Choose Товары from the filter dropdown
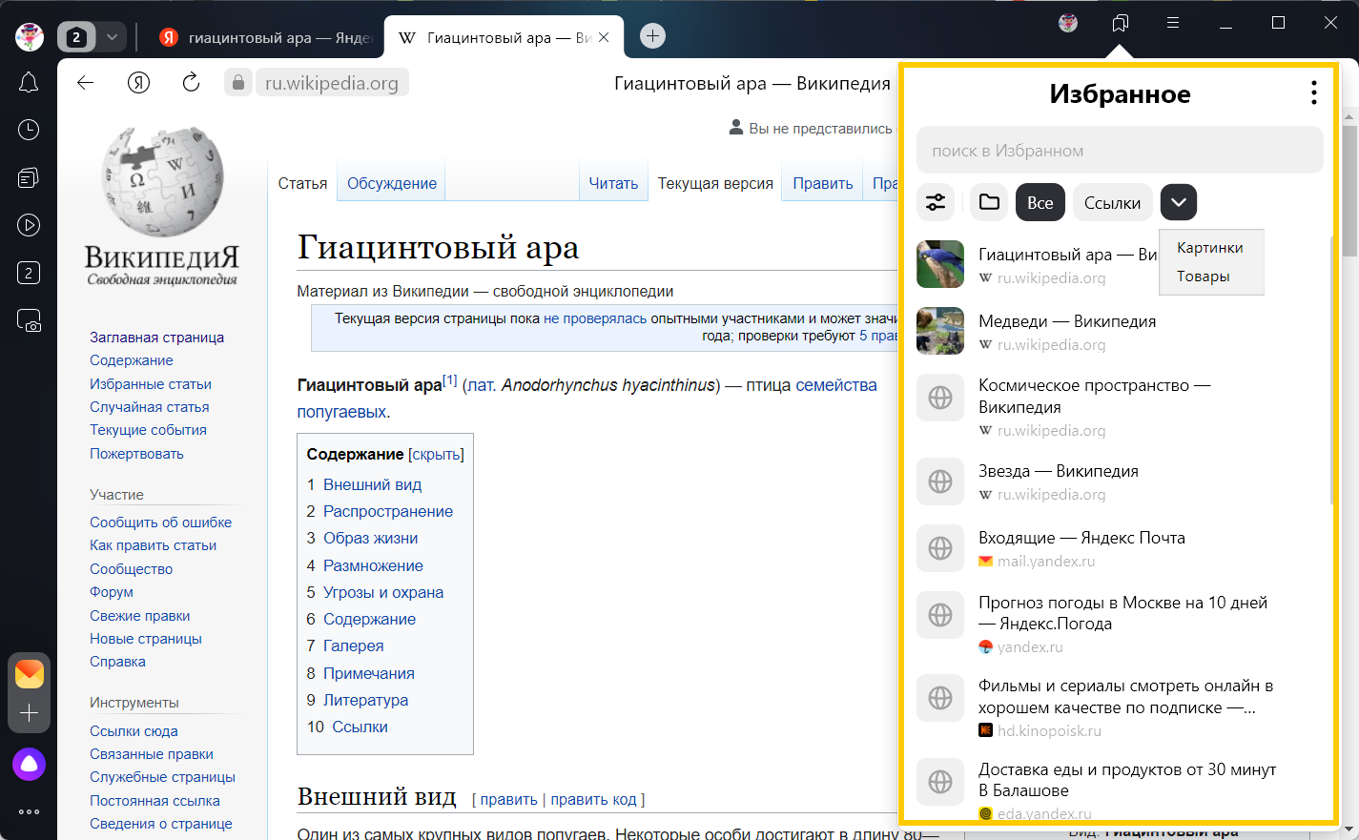1359x840 pixels. (1204, 277)
